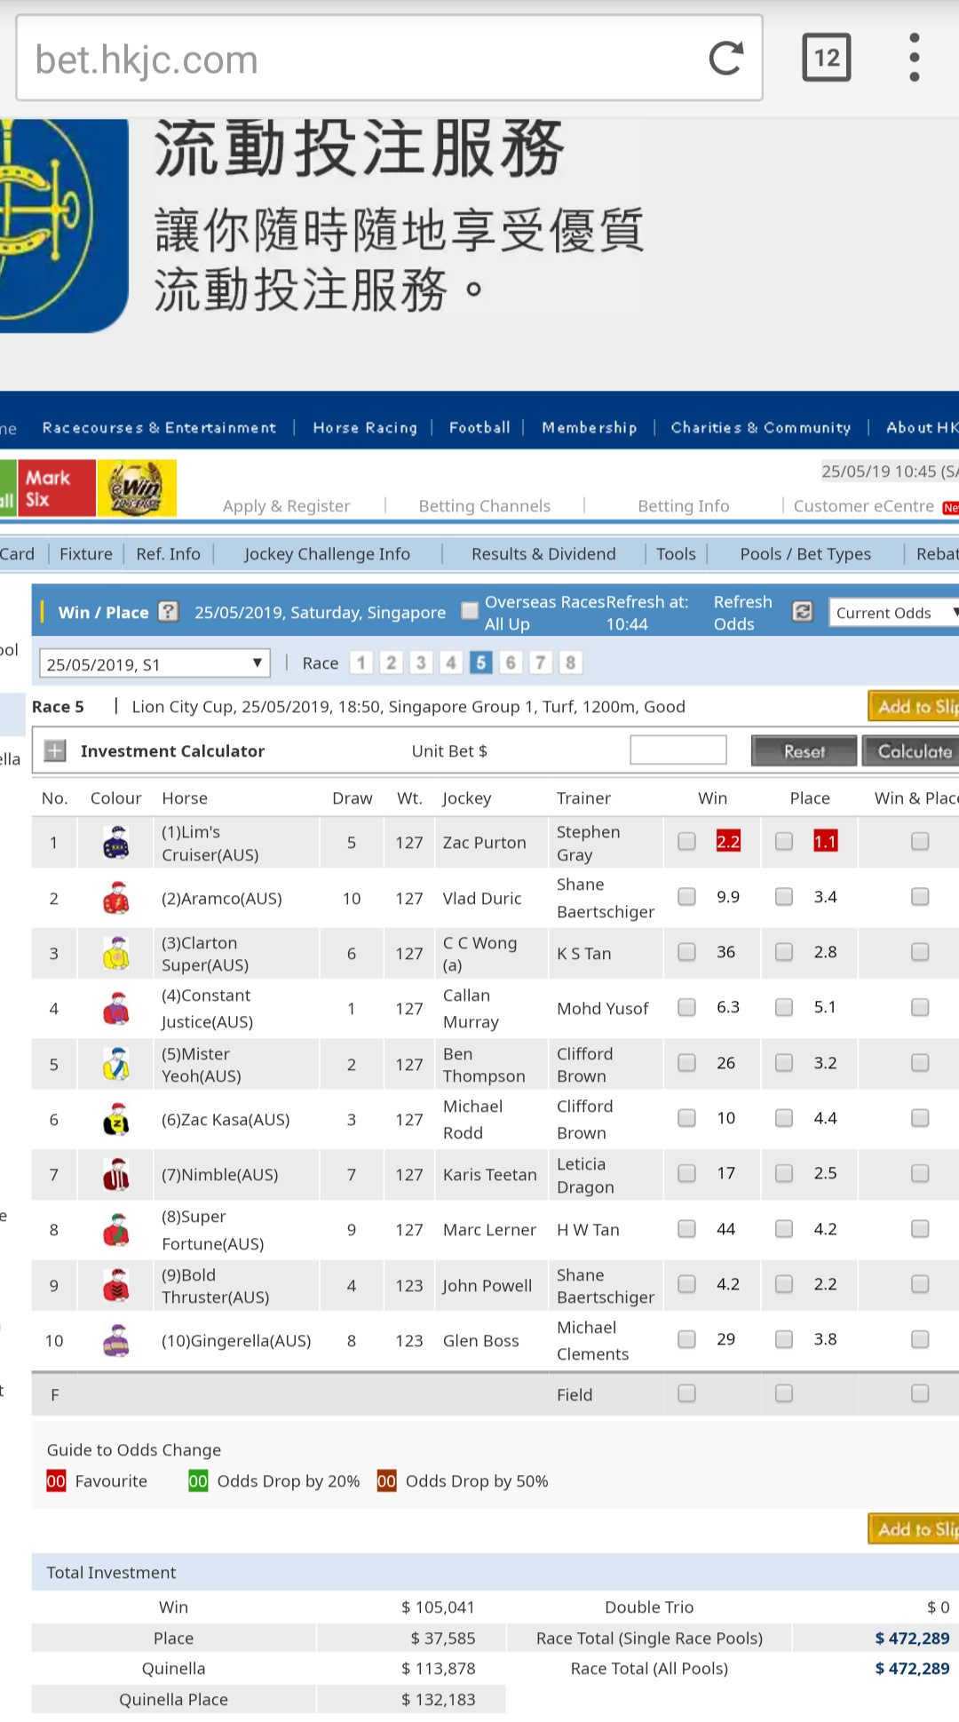Expand the Investment Calculator plus icon
959x1722 pixels.
55,750
